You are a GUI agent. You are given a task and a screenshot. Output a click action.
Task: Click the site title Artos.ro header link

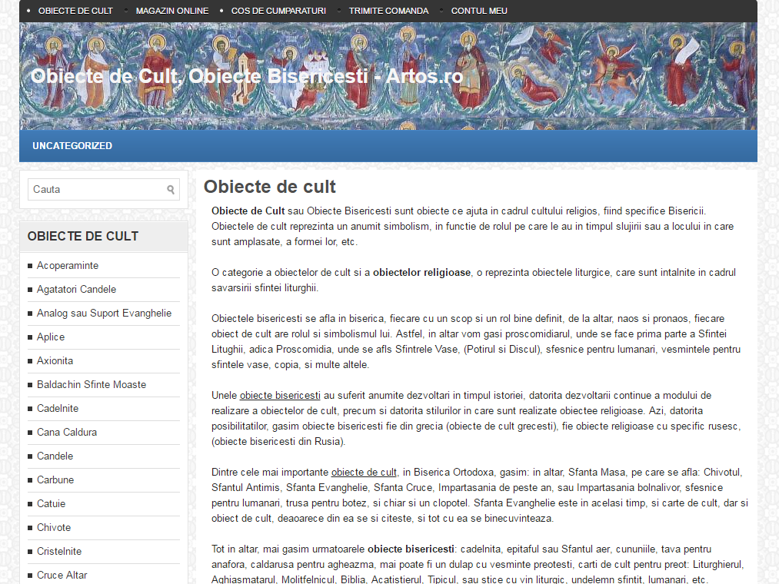tap(247, 76)
